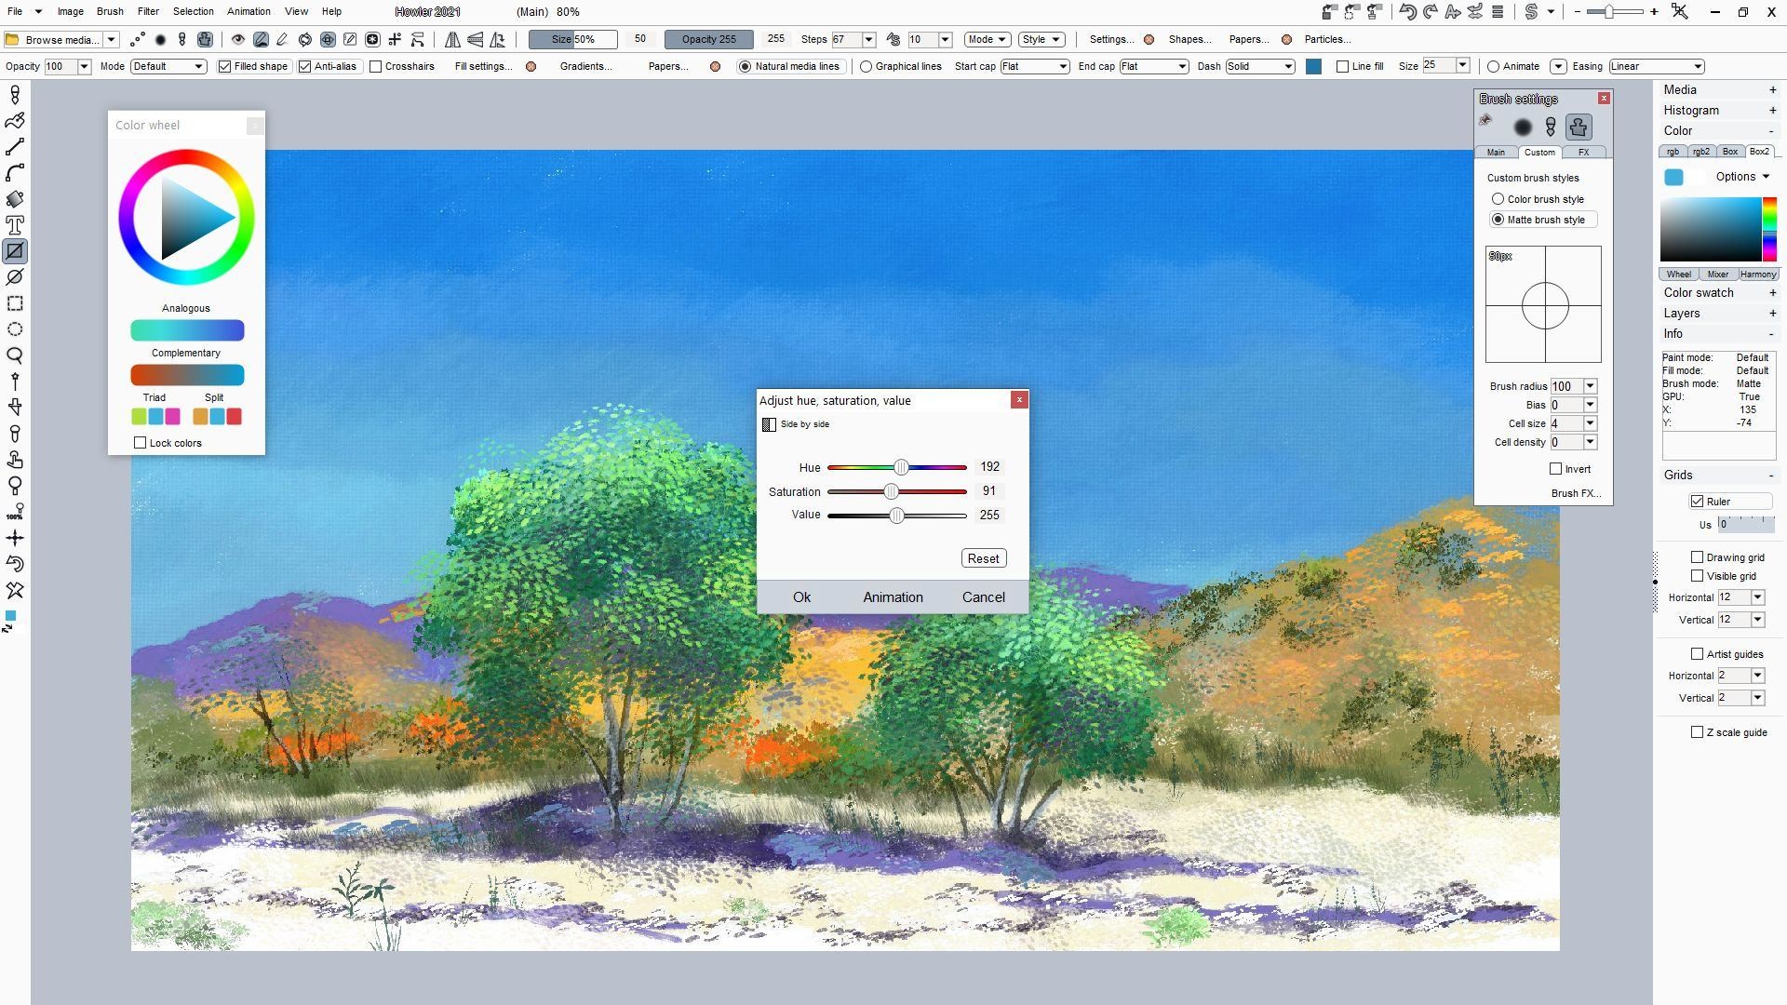Open the Magnifier tool
The height and width of the screenshot is (1005, 1787).
tap(15, 355)
